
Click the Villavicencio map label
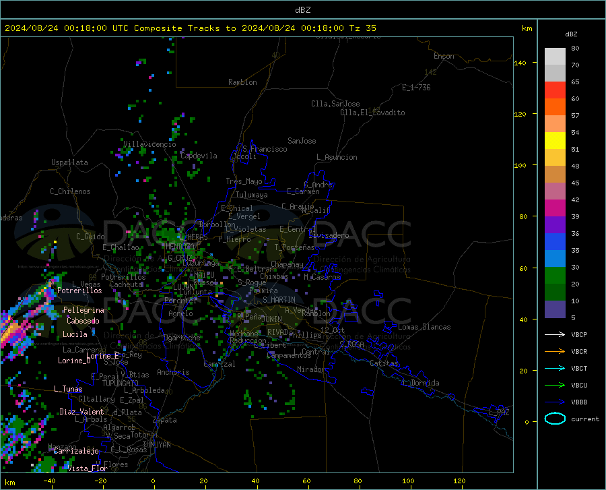149,144
